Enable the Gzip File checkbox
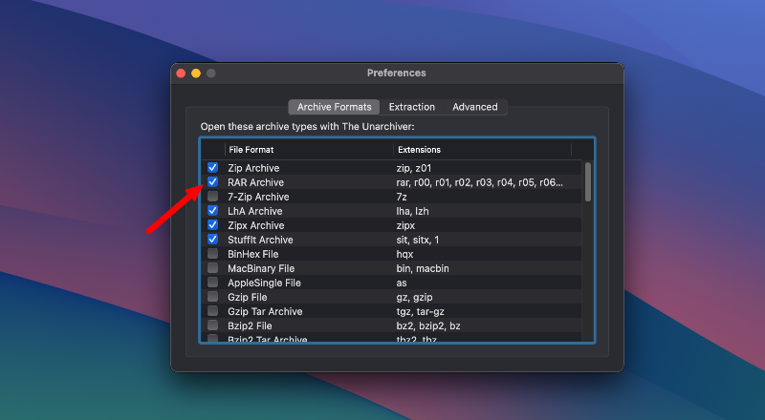Image resolution: width=765 pixels, height=420 pixels. tap(212, 297)
